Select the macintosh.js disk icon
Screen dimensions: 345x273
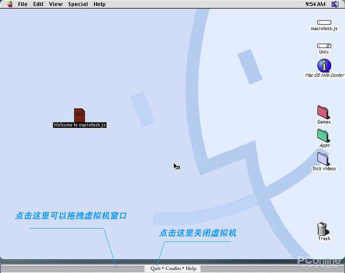coord(324,23)
